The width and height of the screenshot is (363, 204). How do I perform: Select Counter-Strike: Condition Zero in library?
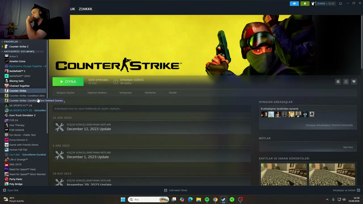[27, 96]
